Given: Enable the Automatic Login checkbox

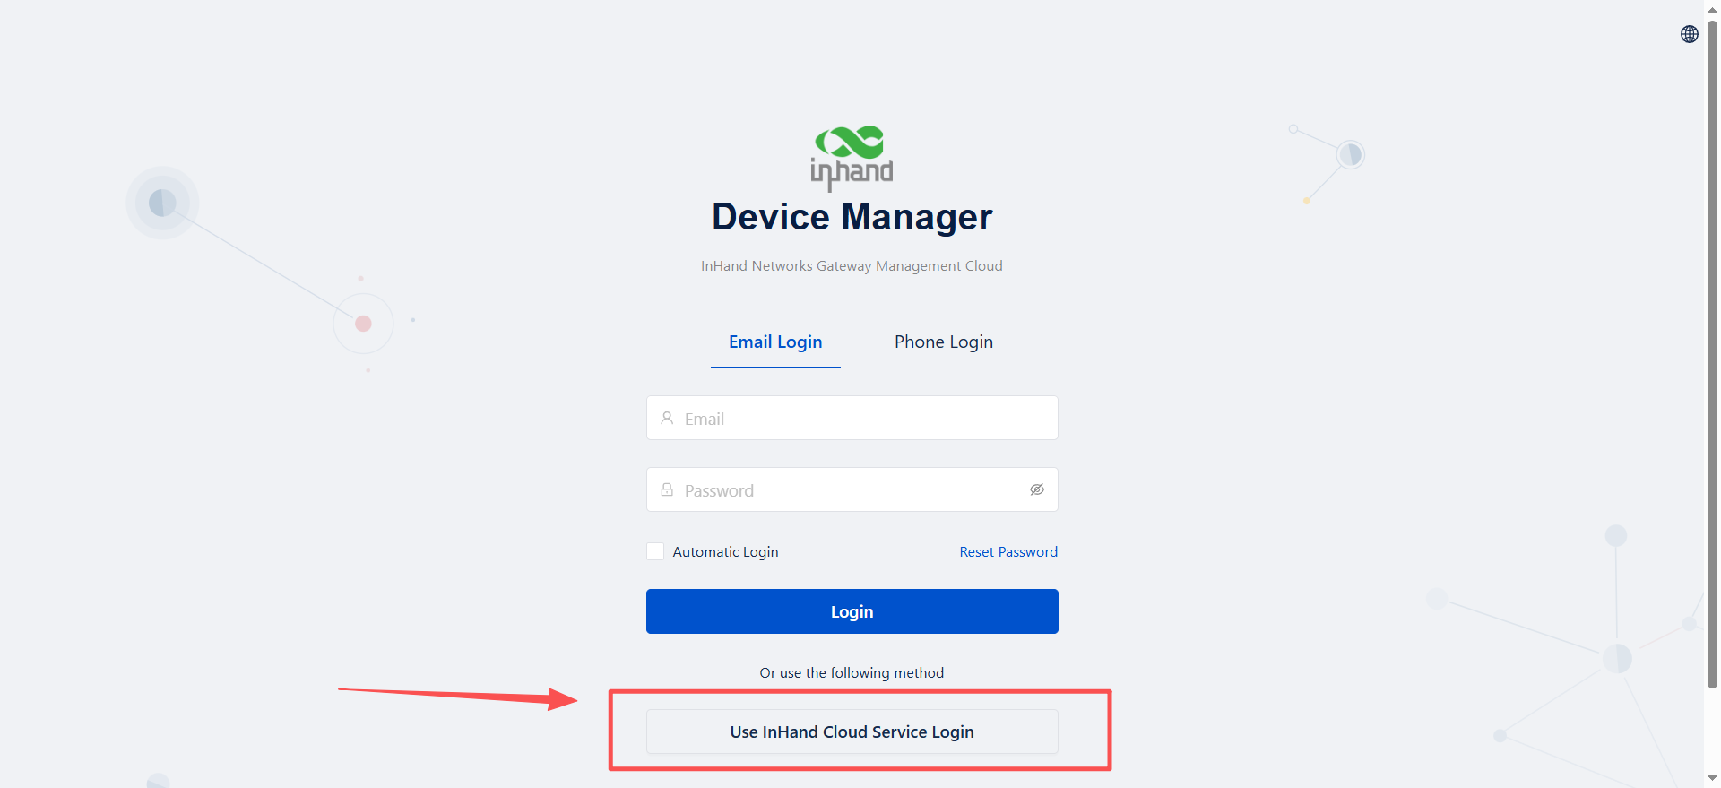Looking at the screenshot, I should pos(655,552).
